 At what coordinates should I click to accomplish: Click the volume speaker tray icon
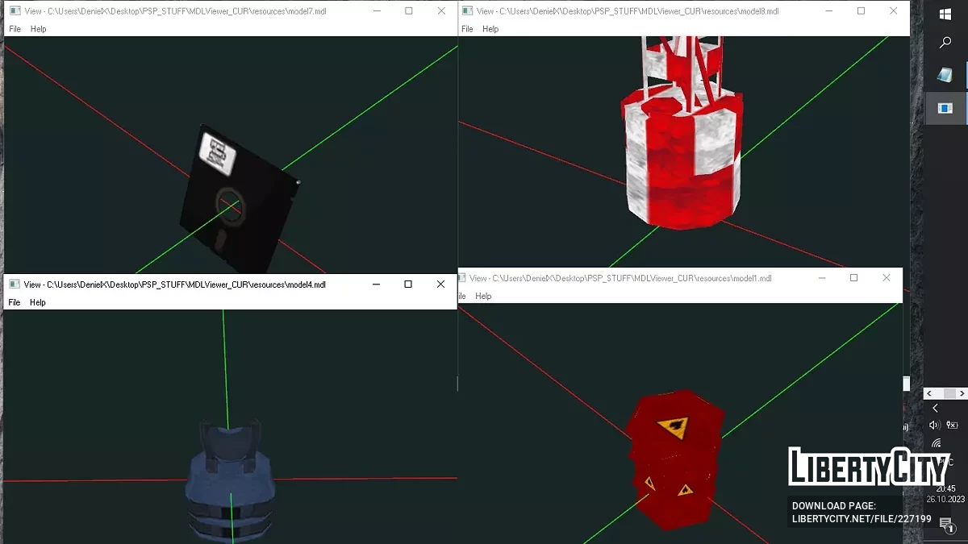coord(935,426)
